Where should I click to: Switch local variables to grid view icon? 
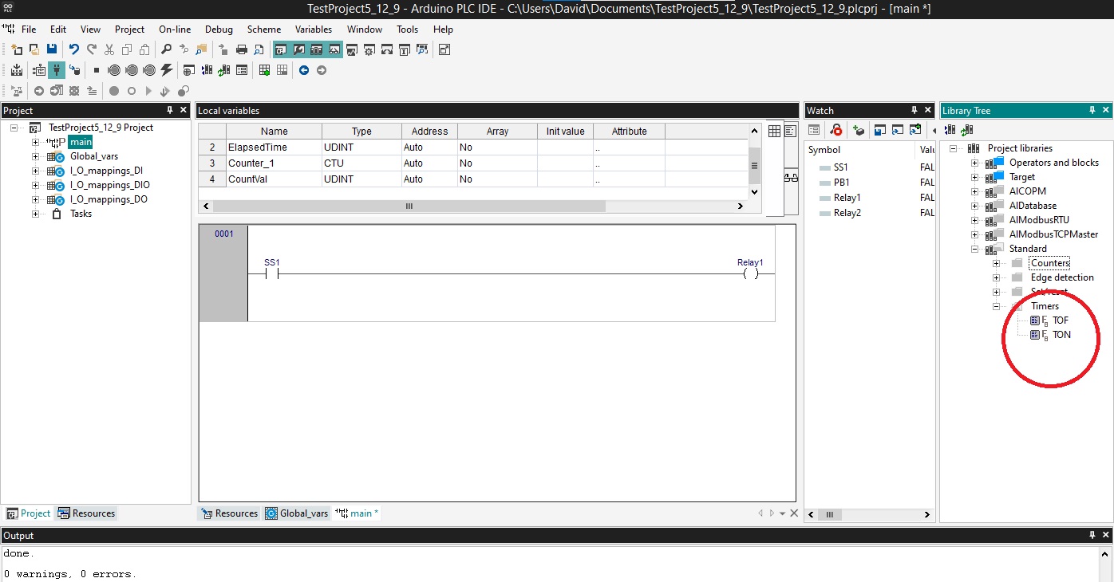[x=774, y=131]
